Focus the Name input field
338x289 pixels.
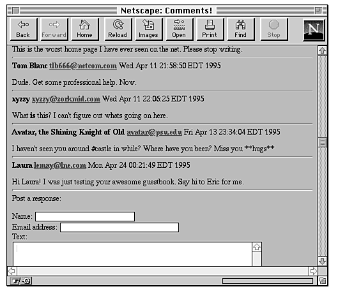[x=85, y=216]
